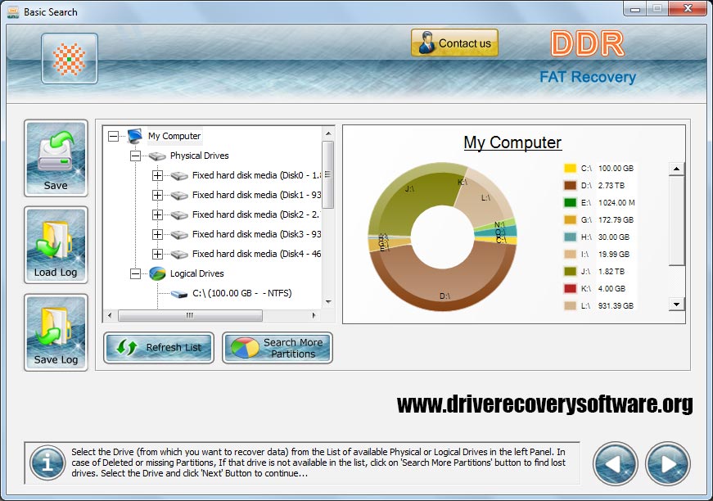713x501 pixels.
Task: Click the yellow C:\ legend swatch
Action: 571,168
